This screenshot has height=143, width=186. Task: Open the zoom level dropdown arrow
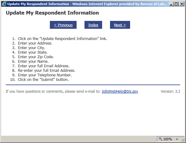click(177, 139)
